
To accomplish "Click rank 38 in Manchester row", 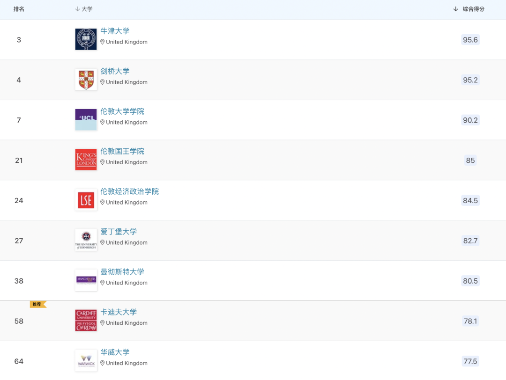I will 19,281.
